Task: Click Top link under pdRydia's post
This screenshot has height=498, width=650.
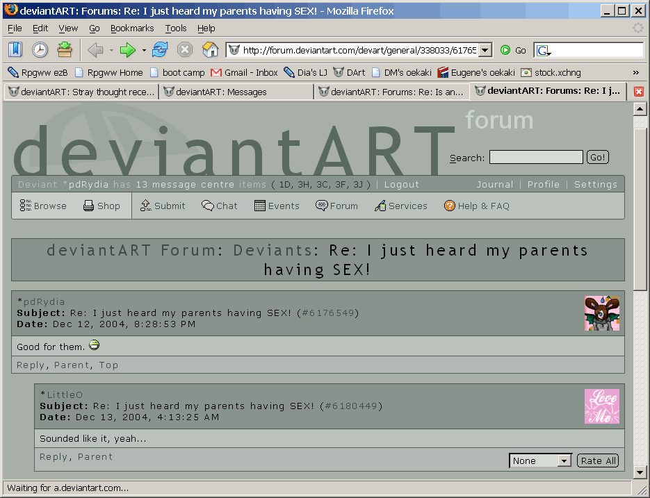Action: [x=108, y=365]
